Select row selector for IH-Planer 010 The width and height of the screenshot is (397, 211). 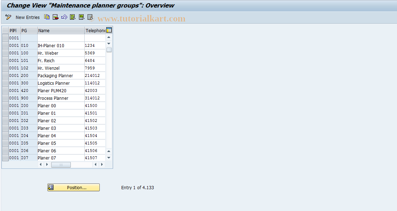[x=5, y=45]
